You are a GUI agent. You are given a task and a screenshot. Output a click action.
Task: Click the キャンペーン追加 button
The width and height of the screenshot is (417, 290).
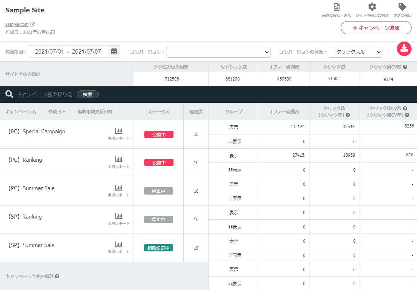coord(376,28)
